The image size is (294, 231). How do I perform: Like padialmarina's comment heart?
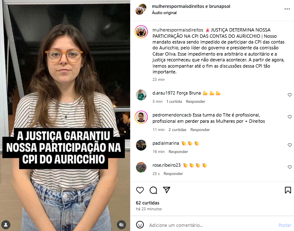[289, 145]
